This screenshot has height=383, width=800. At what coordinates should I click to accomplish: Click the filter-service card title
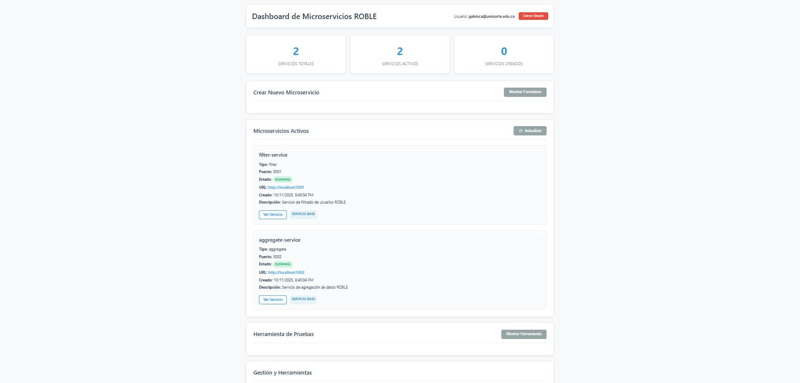pos(273,155)
